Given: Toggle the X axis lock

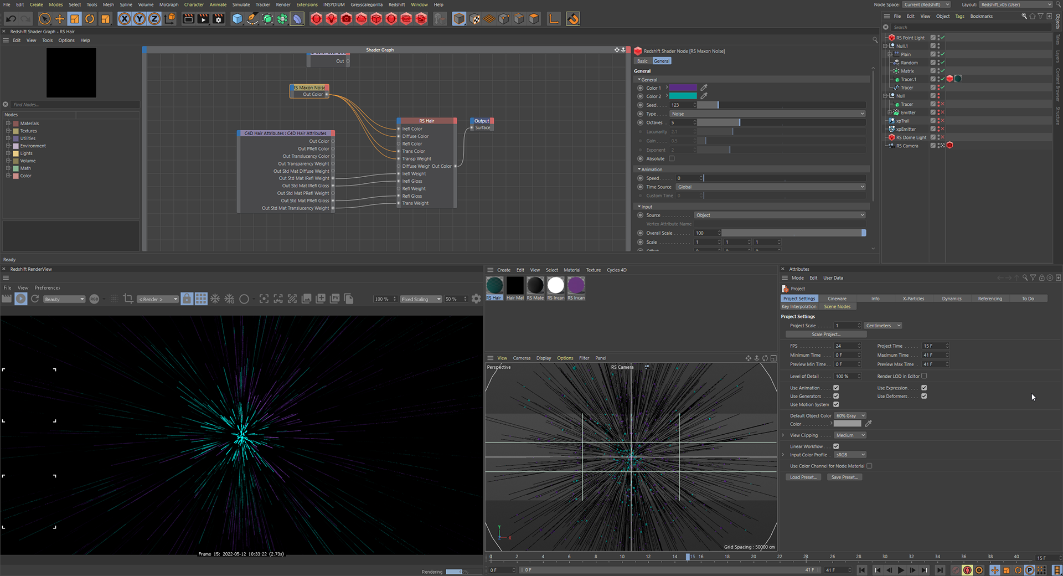Looking at the screenshot, I should 125,19.
